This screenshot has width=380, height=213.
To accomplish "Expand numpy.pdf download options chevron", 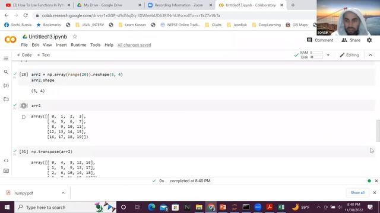I will [x=63, y=193].
